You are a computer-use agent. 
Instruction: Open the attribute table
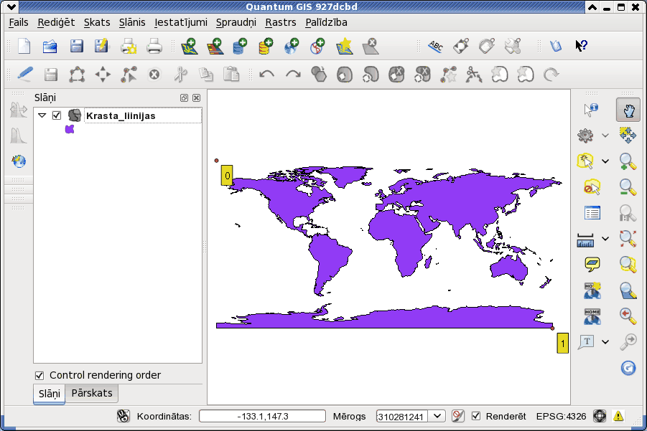coord(592,213)
